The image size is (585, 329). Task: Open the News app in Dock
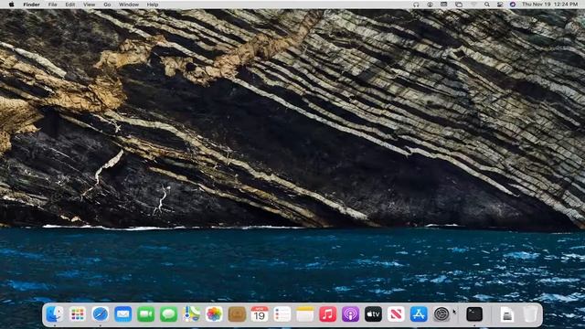coord(396,314)
